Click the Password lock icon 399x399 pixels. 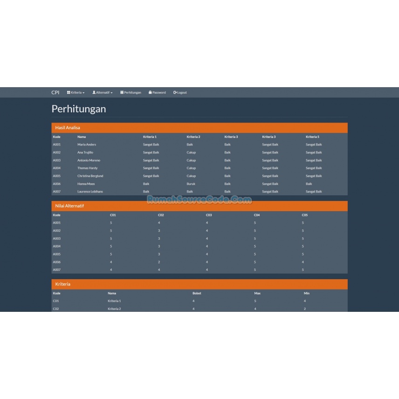pos(150,92)
